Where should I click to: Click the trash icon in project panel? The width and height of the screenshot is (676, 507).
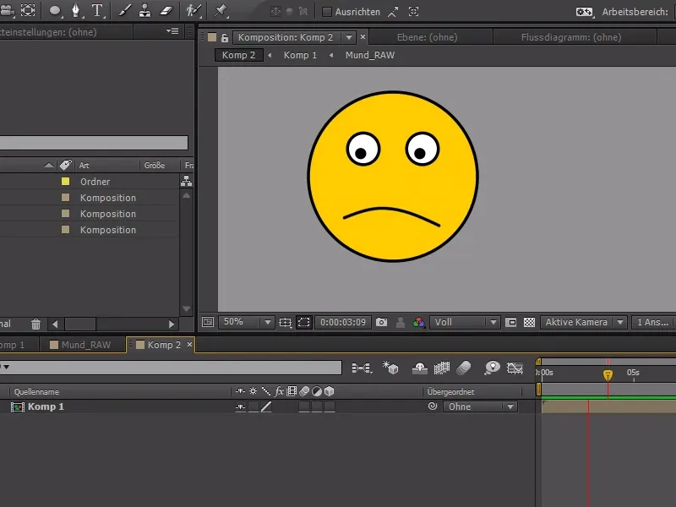click(35, 324)
